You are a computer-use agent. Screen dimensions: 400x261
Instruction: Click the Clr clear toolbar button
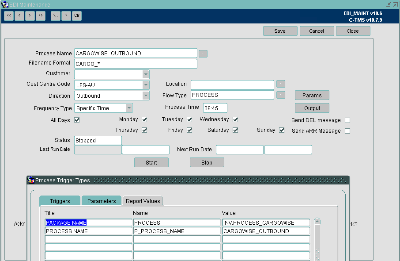77,15
